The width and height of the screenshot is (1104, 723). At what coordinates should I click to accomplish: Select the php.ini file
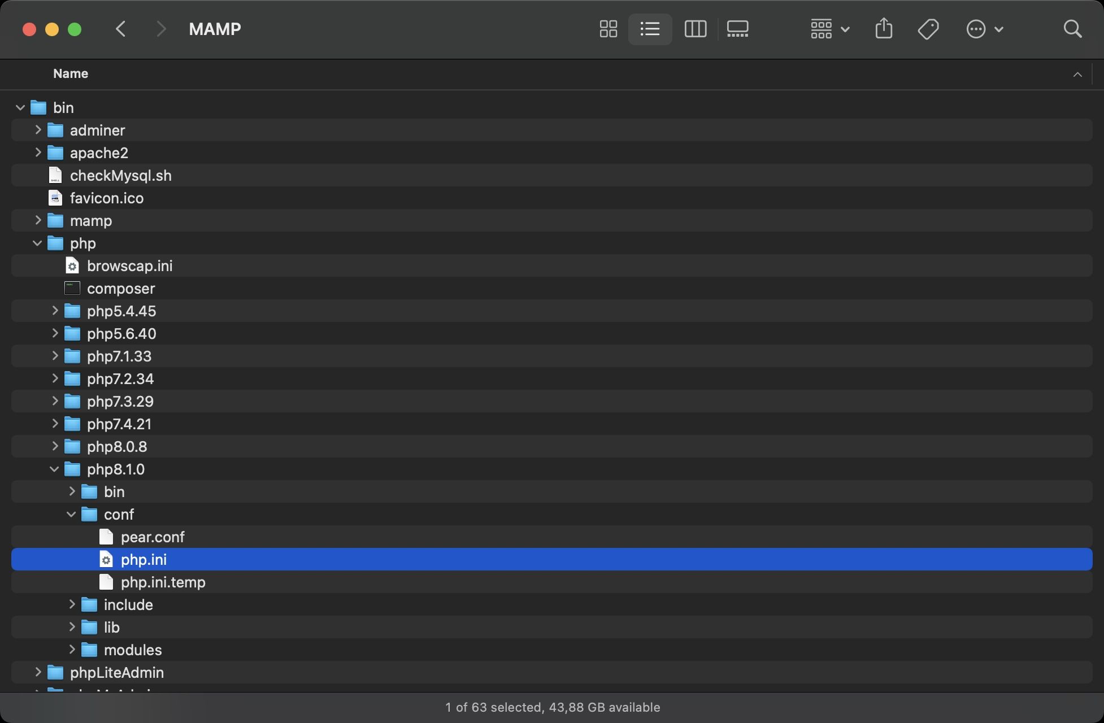coord(143,559)
